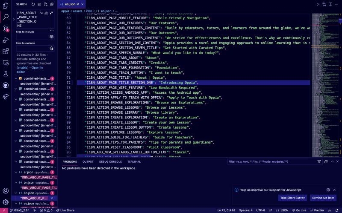Open notifications bell in status bar
The width and height of the screenshot is (342, 213).
(337, 210)
